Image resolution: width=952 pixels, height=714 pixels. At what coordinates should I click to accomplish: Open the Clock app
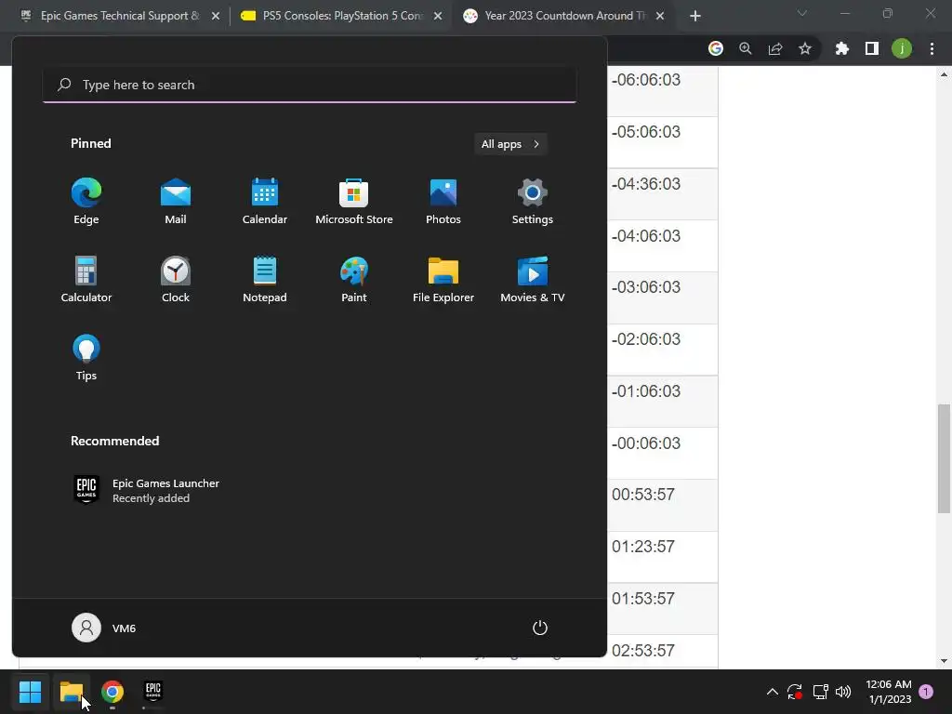click(176, 279)
